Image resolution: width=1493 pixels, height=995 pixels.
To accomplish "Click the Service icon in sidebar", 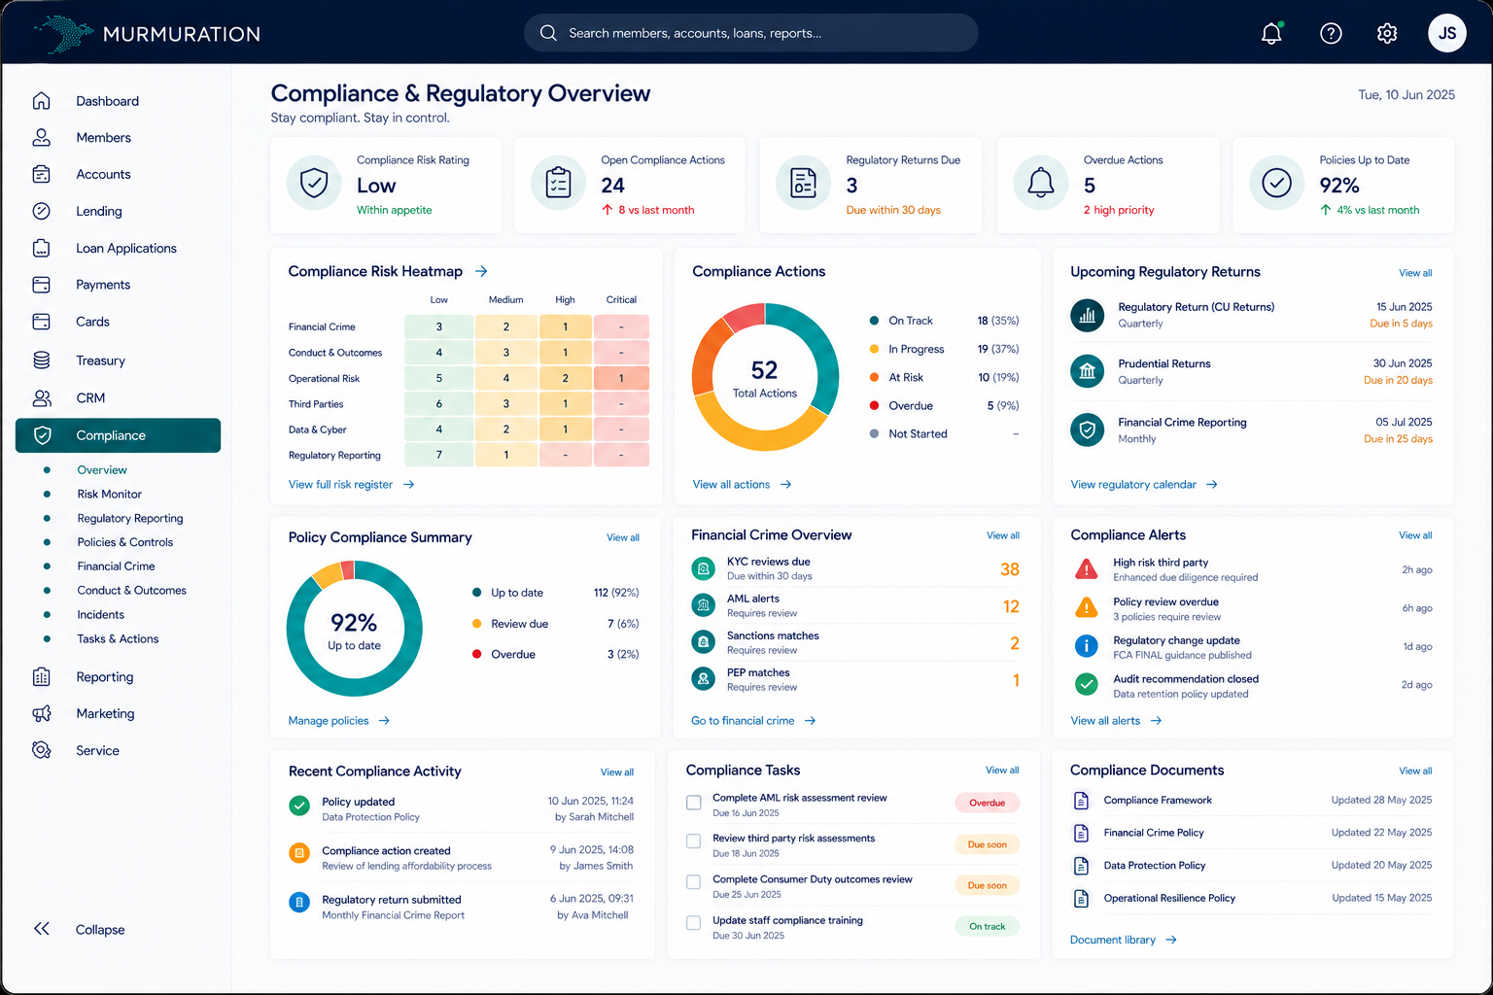I will coord(41,750).
